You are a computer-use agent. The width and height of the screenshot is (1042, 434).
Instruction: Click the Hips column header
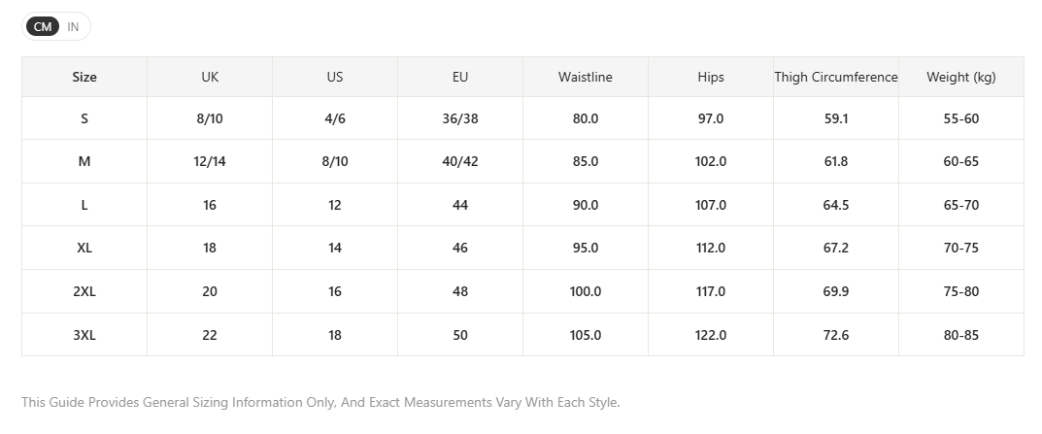click(711, 77)
